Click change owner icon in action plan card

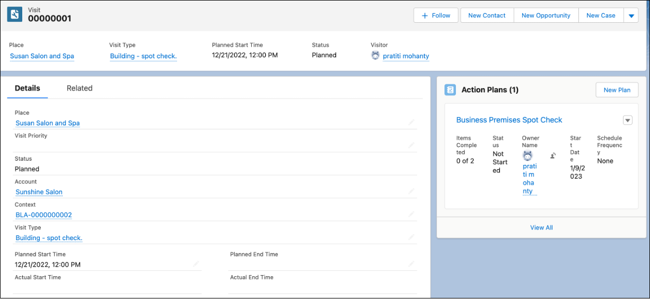[x=553, y=156]
